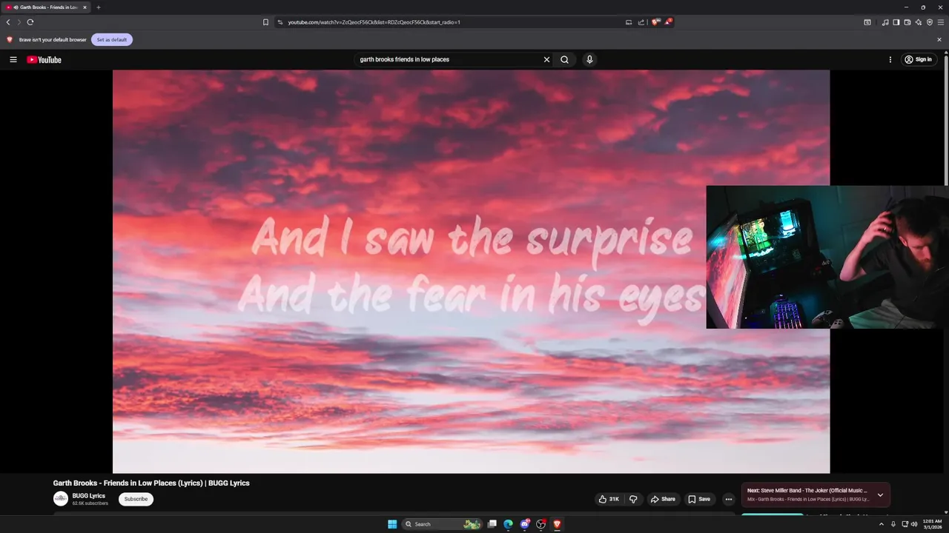Image resolution: width=949 pixels, height=533 pixels.
Task: Select the Garth Brooks browser tab
Action: [47, 7]
